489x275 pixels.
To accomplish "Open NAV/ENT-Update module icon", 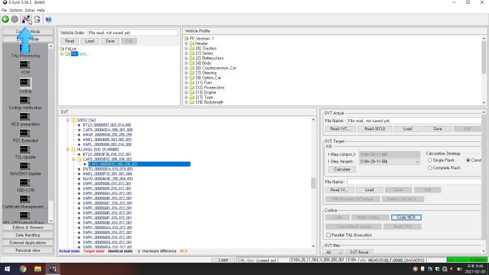I will tap(25, 166).
